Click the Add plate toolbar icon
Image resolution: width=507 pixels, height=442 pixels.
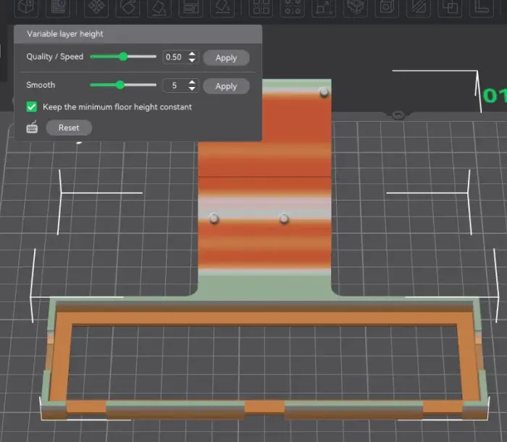58,8
